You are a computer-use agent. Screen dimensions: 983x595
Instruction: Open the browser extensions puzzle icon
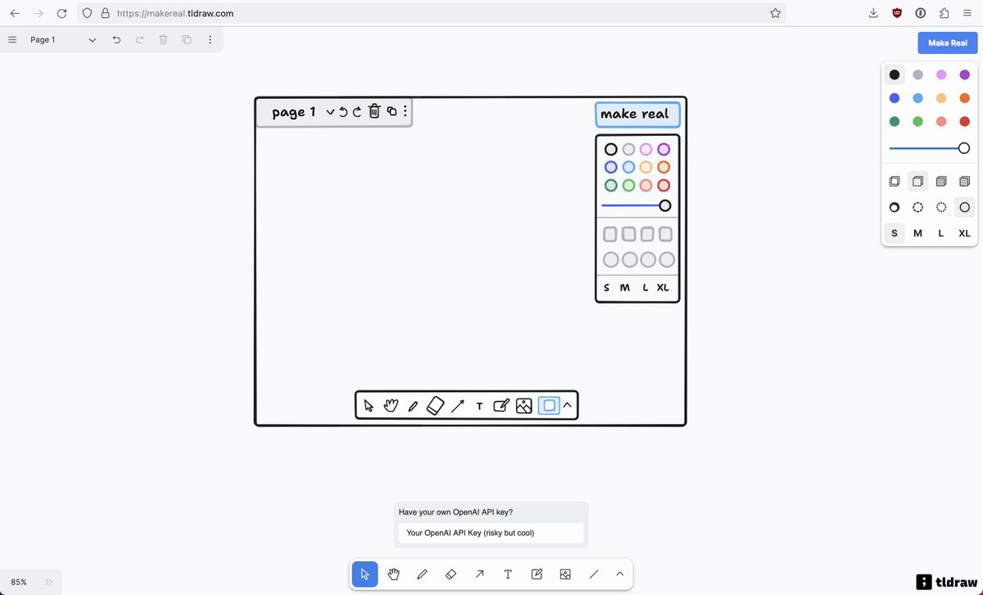pyautogui.click(x=944, y=13)
